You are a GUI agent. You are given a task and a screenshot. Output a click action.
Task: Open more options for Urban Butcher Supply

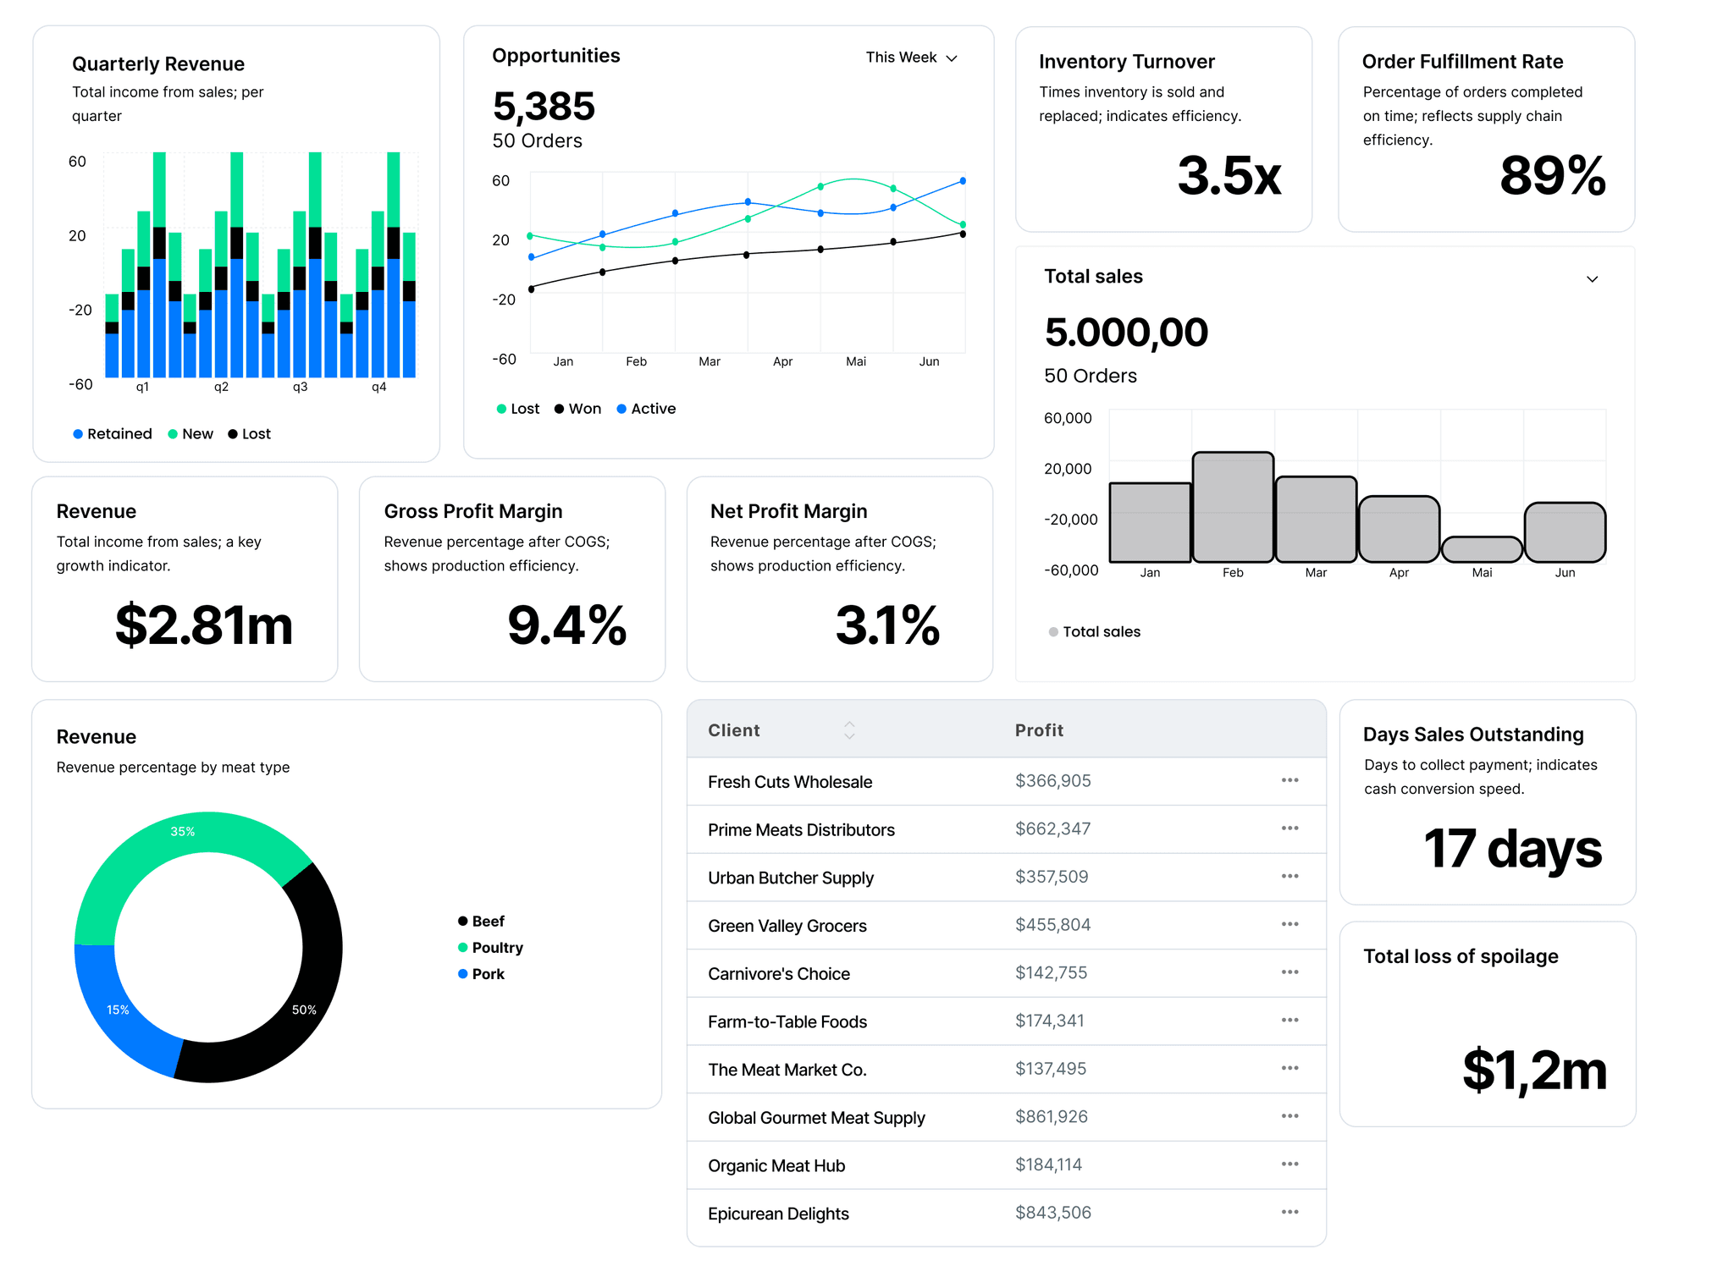(x=1289, y=876)
